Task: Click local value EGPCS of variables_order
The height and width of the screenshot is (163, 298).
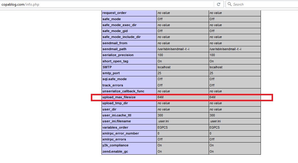Action: click(x=163, y=127)
